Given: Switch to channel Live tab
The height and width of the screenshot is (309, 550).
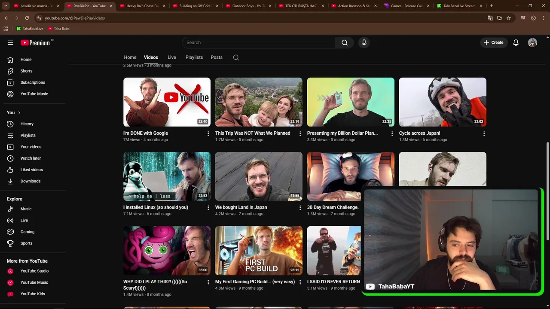Looking at the screenshot, I should click(172, 58).
